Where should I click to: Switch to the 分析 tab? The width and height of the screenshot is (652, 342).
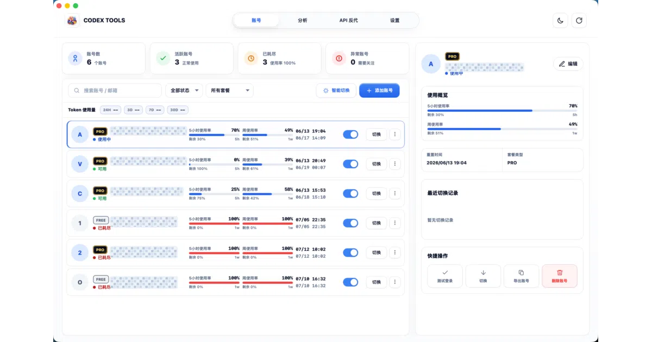[303, 21]
